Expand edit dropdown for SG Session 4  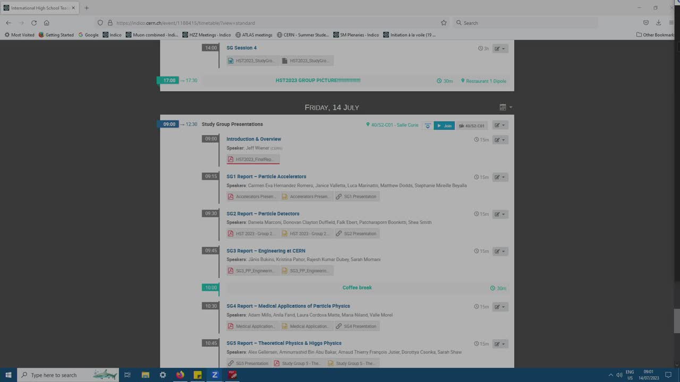[500, 48]
